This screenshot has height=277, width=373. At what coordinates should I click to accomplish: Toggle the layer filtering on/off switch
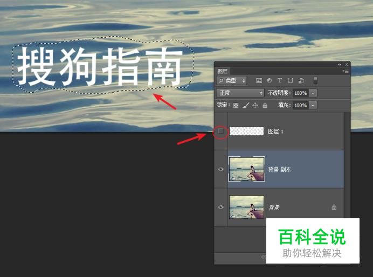(x=315, y=81)
